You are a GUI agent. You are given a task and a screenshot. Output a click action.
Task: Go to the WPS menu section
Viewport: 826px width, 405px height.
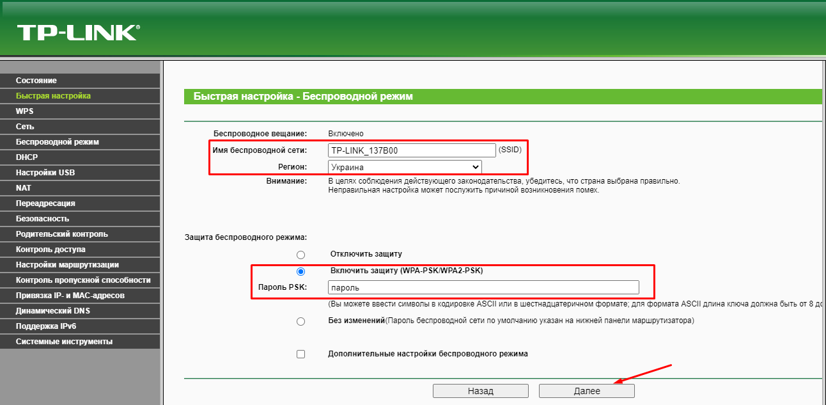(80, 111)
